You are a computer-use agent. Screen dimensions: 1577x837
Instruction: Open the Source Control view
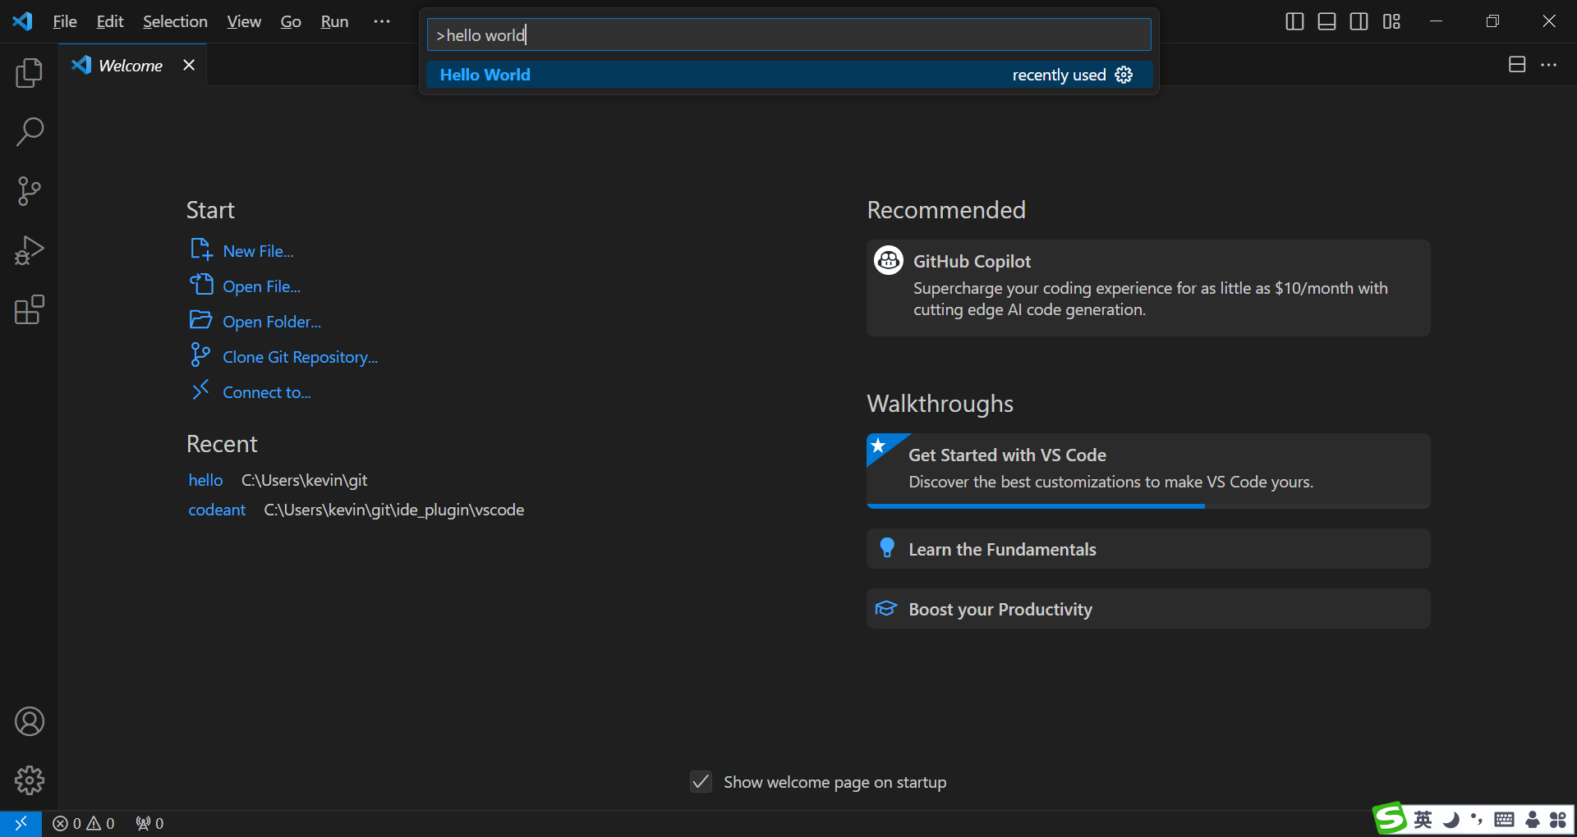(30, 191)
